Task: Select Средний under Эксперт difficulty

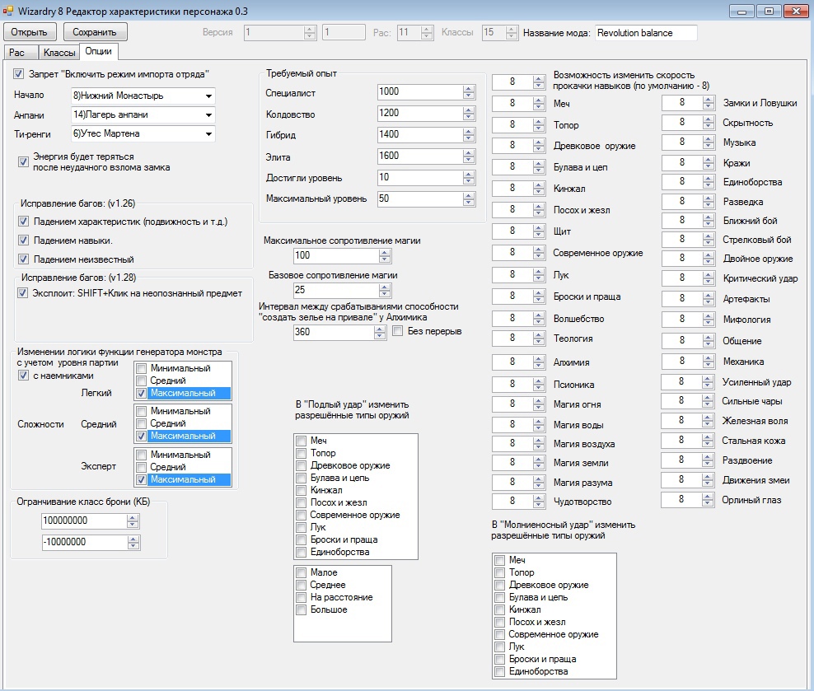Action: click(142, 467)
